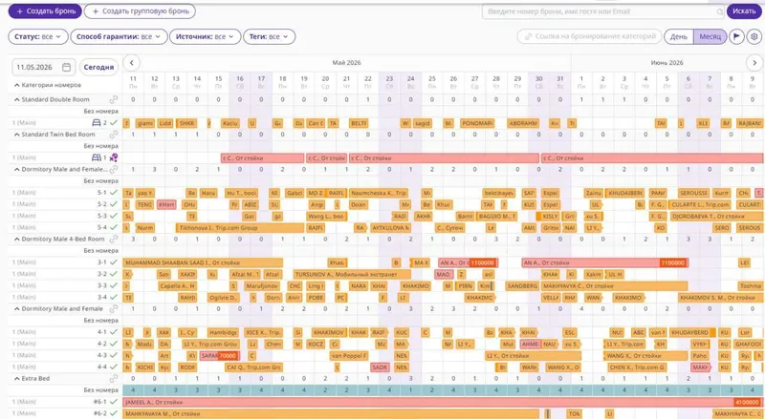765x419 pixels.
Task: Go to next period with right arrow
Action: [x=754, y=63]
